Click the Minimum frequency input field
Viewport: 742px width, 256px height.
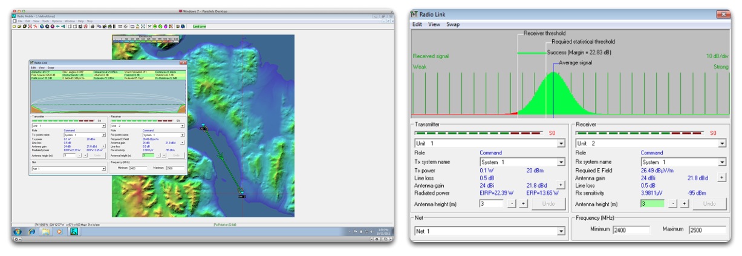click(630, 230)
